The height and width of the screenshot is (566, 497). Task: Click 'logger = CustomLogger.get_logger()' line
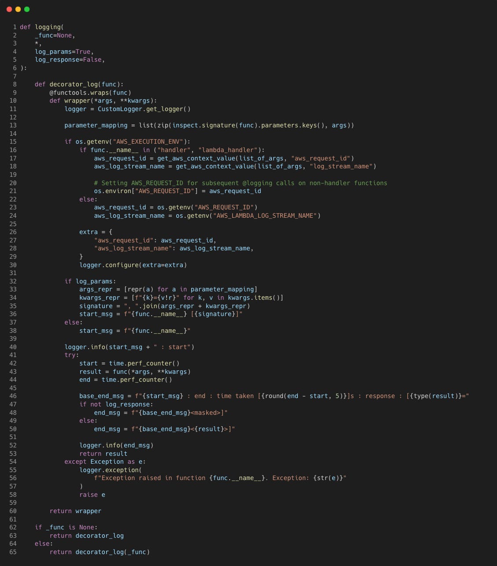127,109
